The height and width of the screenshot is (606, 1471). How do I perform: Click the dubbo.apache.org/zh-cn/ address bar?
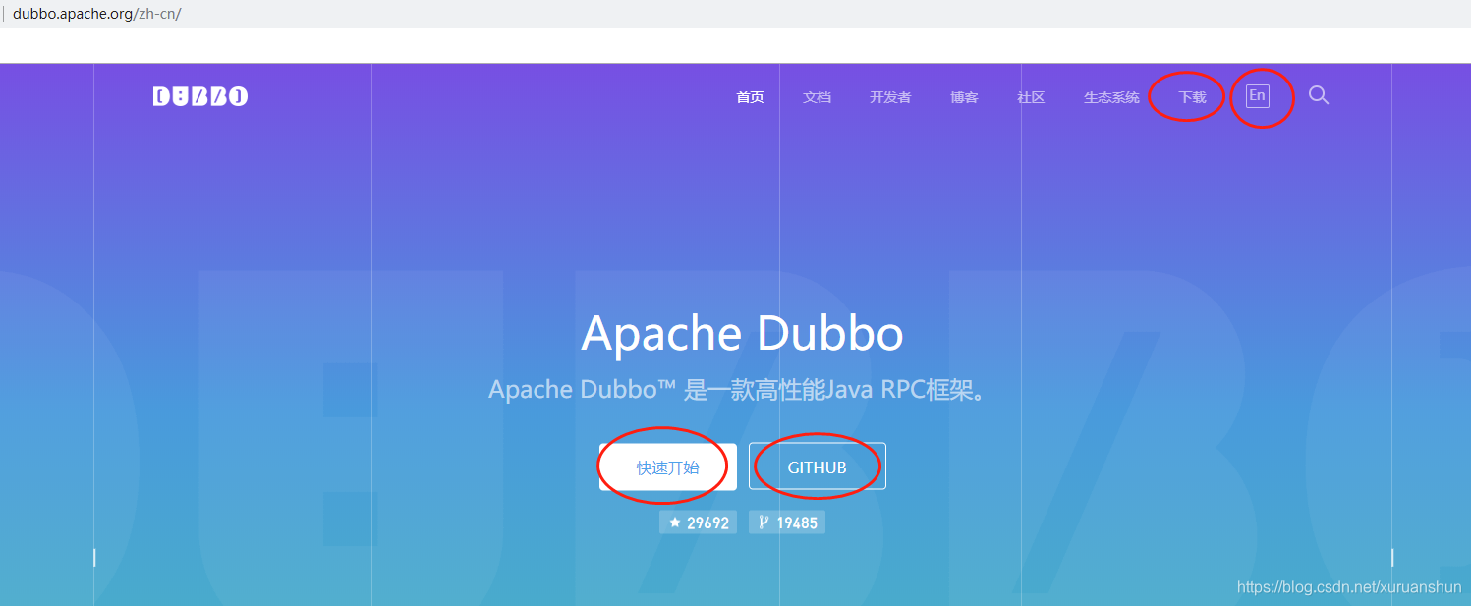click(735, 14)
